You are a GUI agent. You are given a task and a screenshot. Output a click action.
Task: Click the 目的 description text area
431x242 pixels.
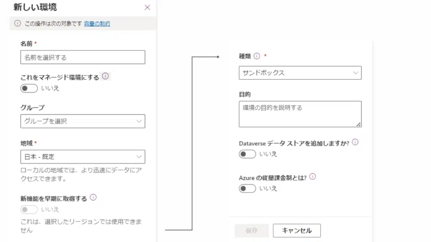(x=300, y=113)
